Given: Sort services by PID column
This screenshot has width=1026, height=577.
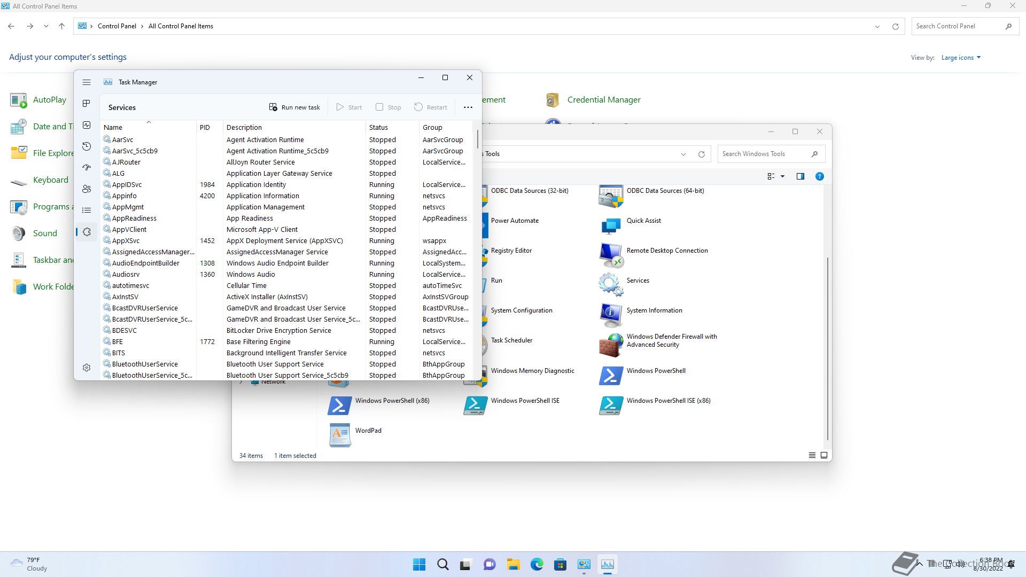Looking at the screenshot, I should pyautogui.click(x=209, y=127).
